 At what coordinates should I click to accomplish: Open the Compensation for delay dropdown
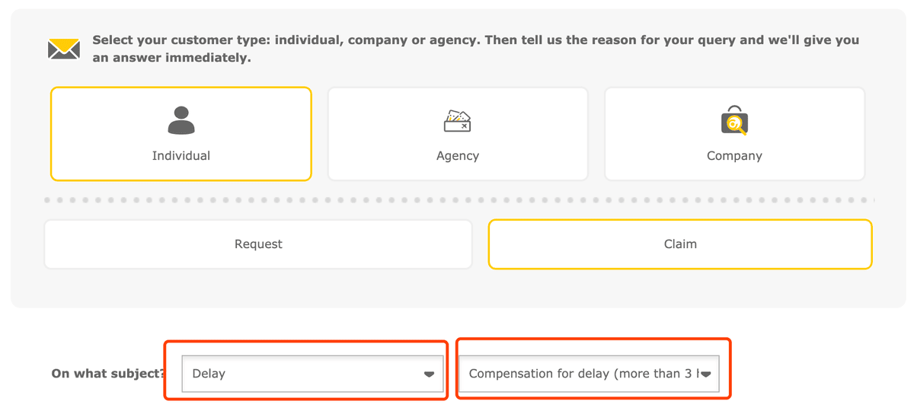click(x=589, y=374)
